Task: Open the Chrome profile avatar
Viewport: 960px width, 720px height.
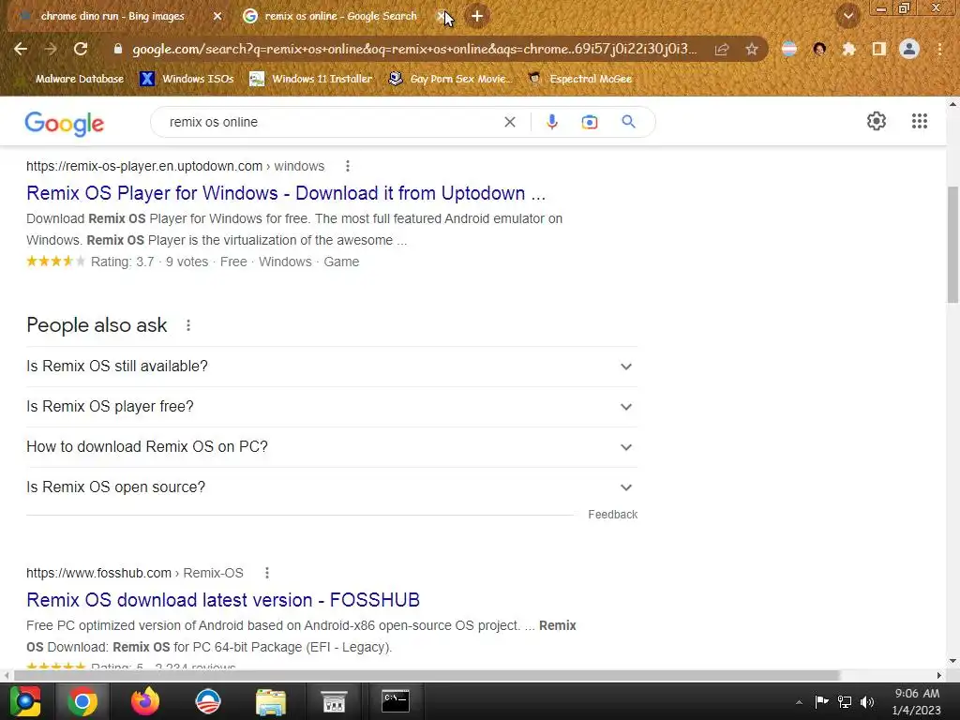Action: point(909,49)
